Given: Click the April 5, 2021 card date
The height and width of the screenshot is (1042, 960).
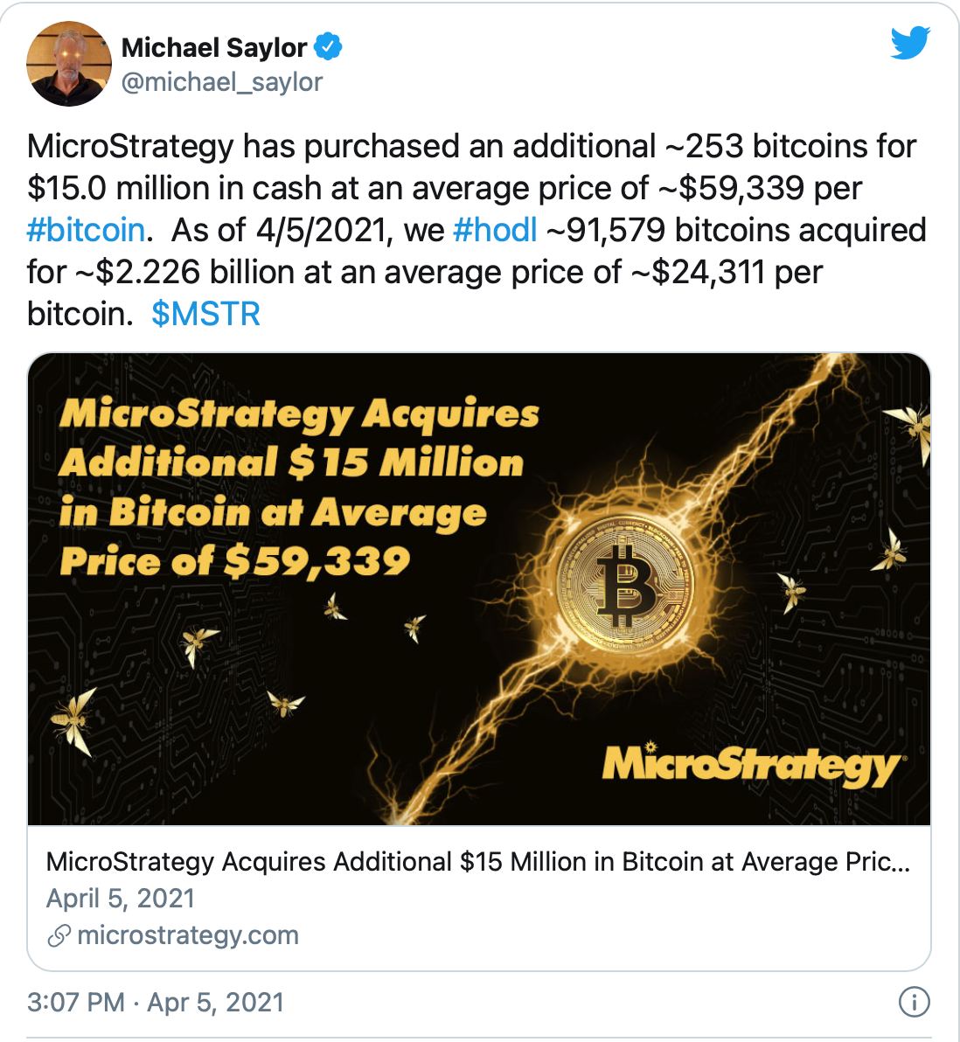Looking at the screenshot, I should click(x=121, y=899).
